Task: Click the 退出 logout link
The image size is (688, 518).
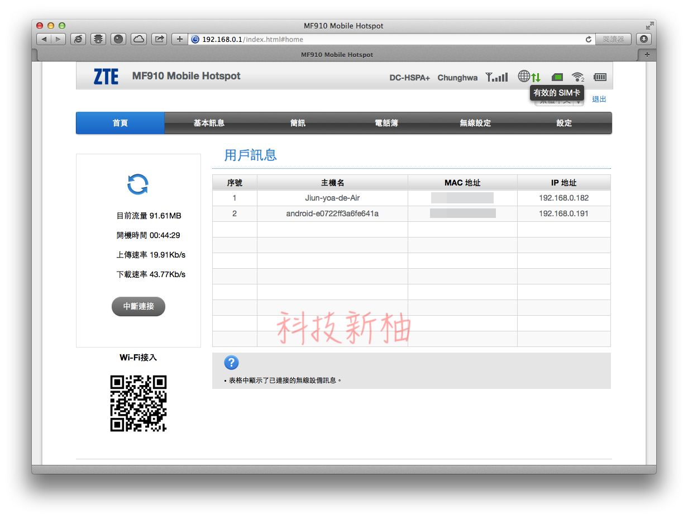Action: point(599,99)
